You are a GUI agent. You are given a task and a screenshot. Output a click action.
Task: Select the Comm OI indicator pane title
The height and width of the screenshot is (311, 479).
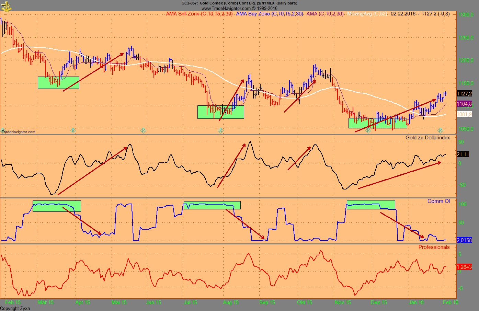click(438, 201)
